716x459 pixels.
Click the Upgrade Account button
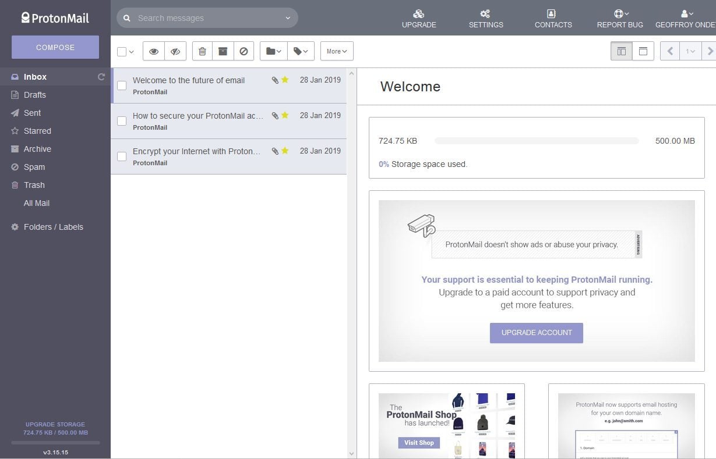pyautogui.click(x=537, y=333)
